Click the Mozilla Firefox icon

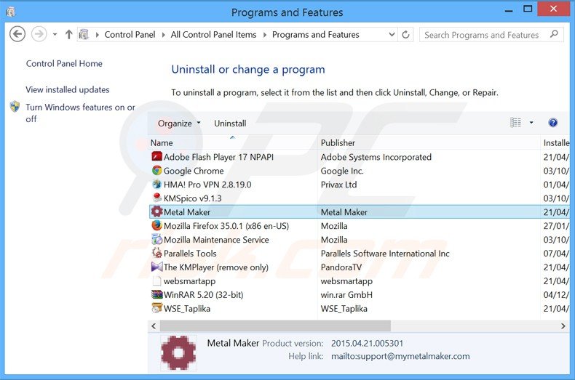pos(157,225)
